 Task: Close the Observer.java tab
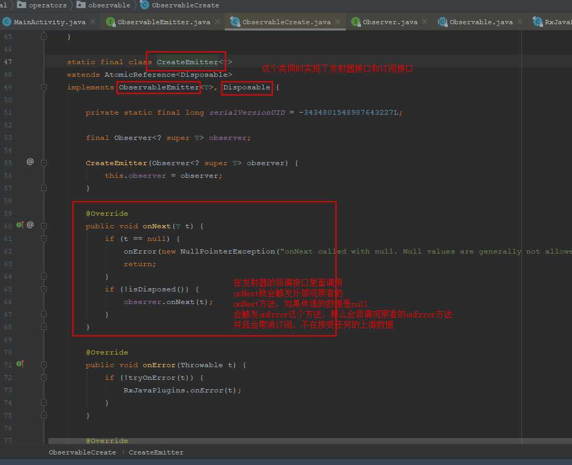(425, 22)
